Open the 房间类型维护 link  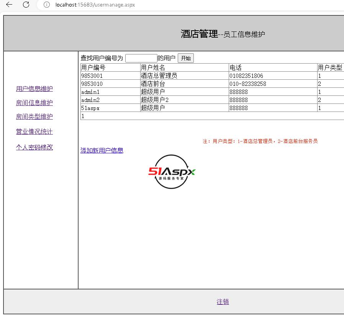coord(34,117)
